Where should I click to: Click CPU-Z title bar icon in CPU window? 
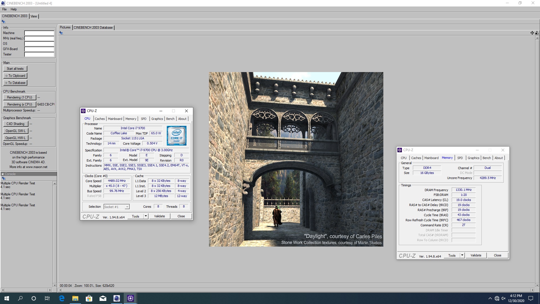(83, 111)
